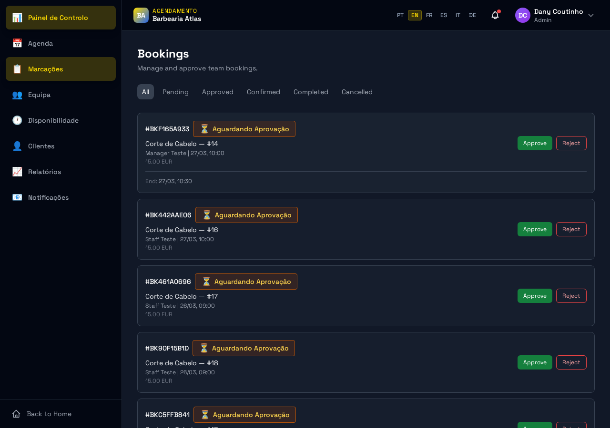610x428 pixels.
Task: Click the BA Barbearia Atlas logo
Action: [141, 15]
